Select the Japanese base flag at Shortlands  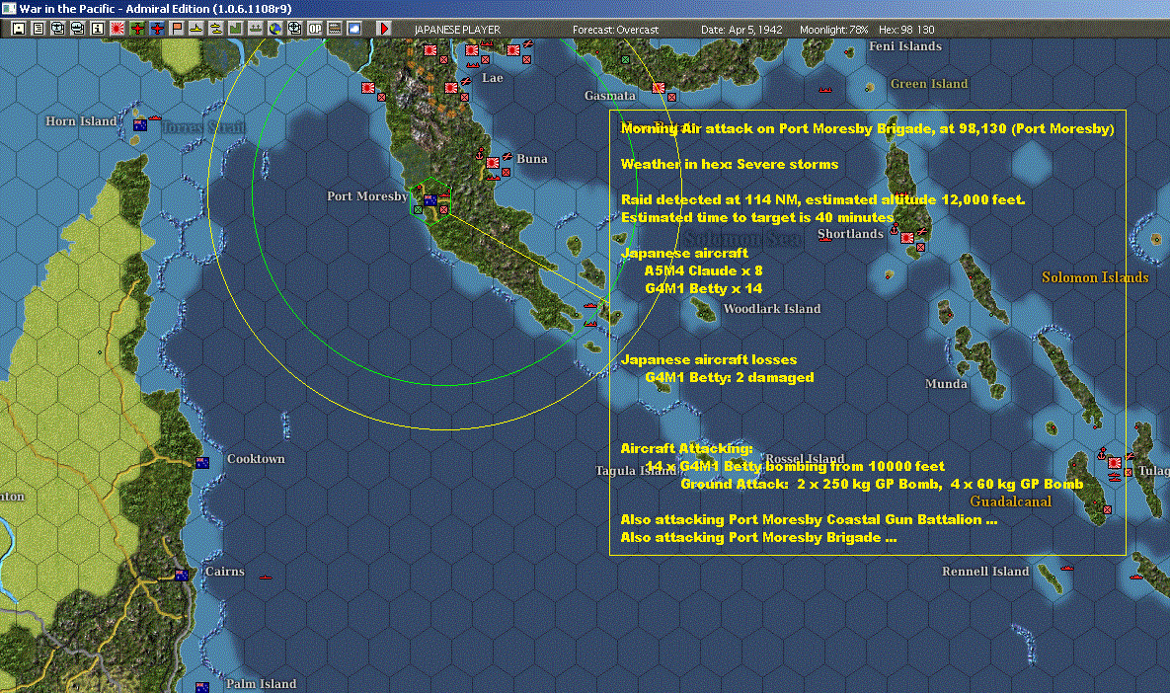pos(907,238)
